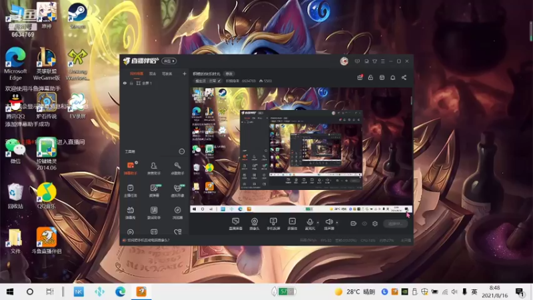The image size is (533, 300).
Task: Click 修改 button beside stream title
Action: 229,74
